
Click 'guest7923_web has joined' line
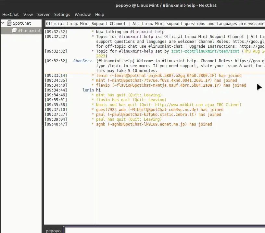(x=159, y=110)
